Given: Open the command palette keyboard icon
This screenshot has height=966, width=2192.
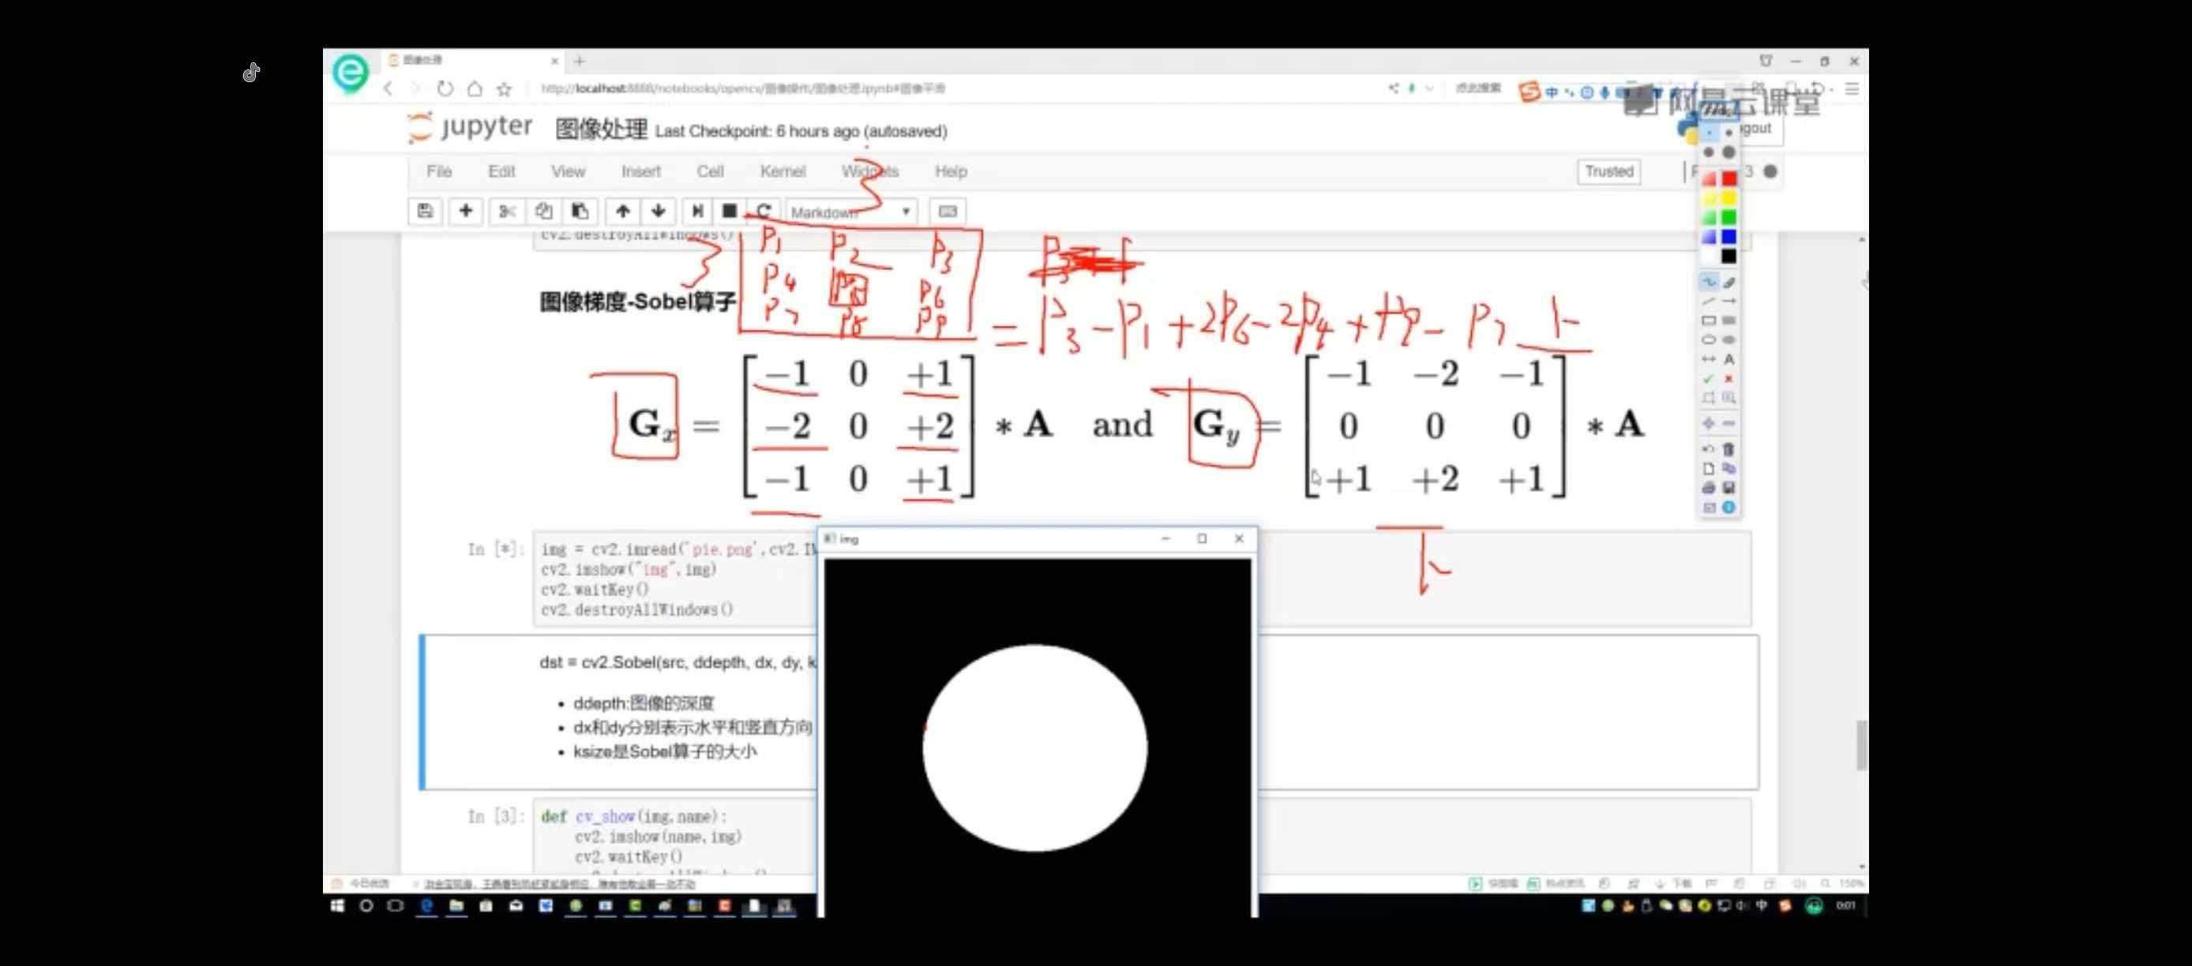Looking at the screenshot, I should [947, 211].
